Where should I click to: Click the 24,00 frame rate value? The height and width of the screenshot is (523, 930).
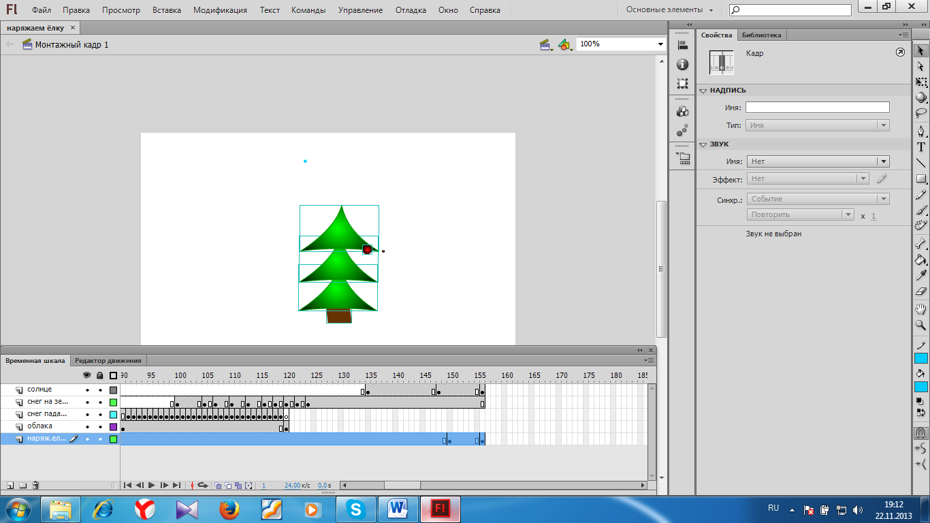[x=293, y=486]
